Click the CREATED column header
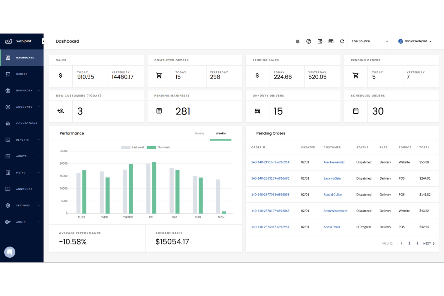Image resolution: width=444 pixels, height=296 pixels. click(x=308, y=148)
